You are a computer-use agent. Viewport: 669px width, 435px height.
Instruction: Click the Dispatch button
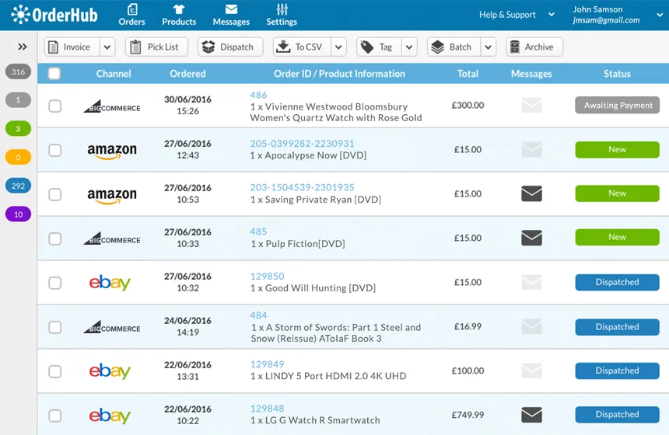230,47
